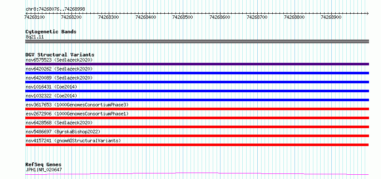Select the RefSeq Genes track title

point(44,165)
